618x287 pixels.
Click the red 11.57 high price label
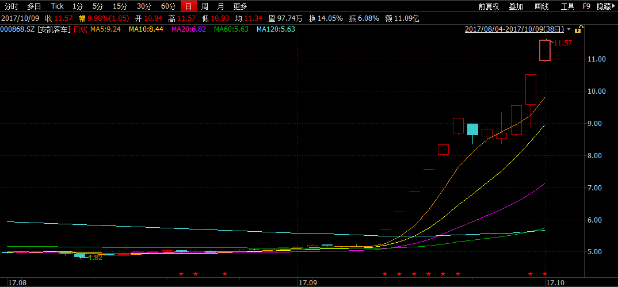click(562, 43)
